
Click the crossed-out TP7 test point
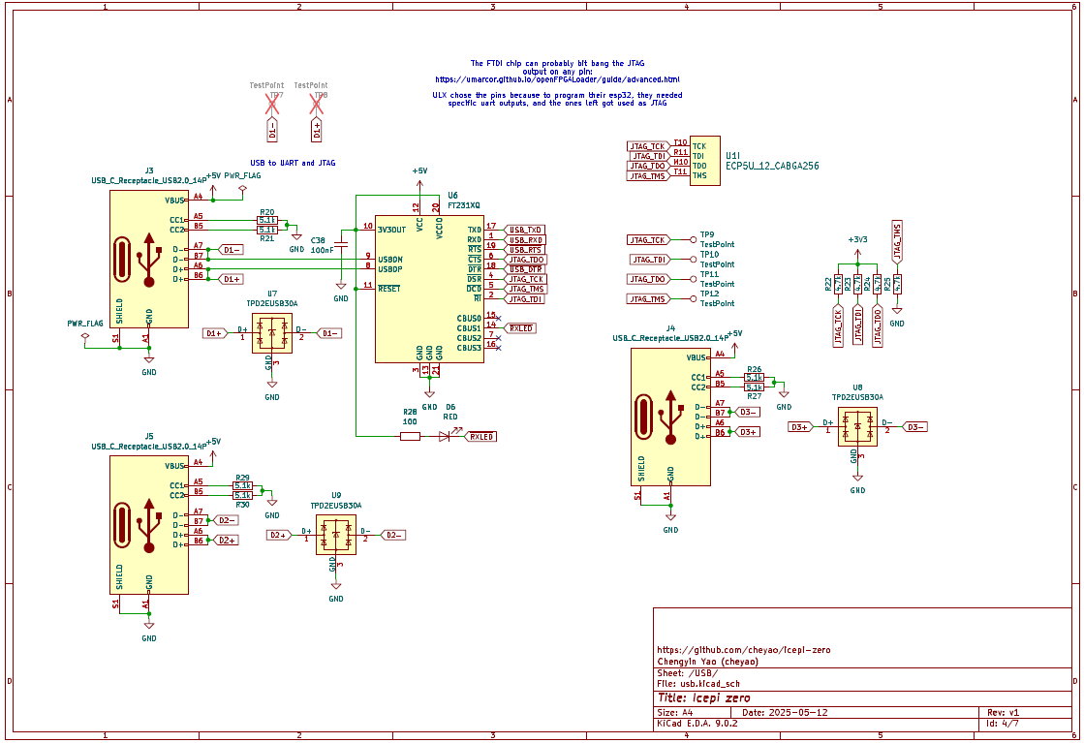[x=272, y=106]
